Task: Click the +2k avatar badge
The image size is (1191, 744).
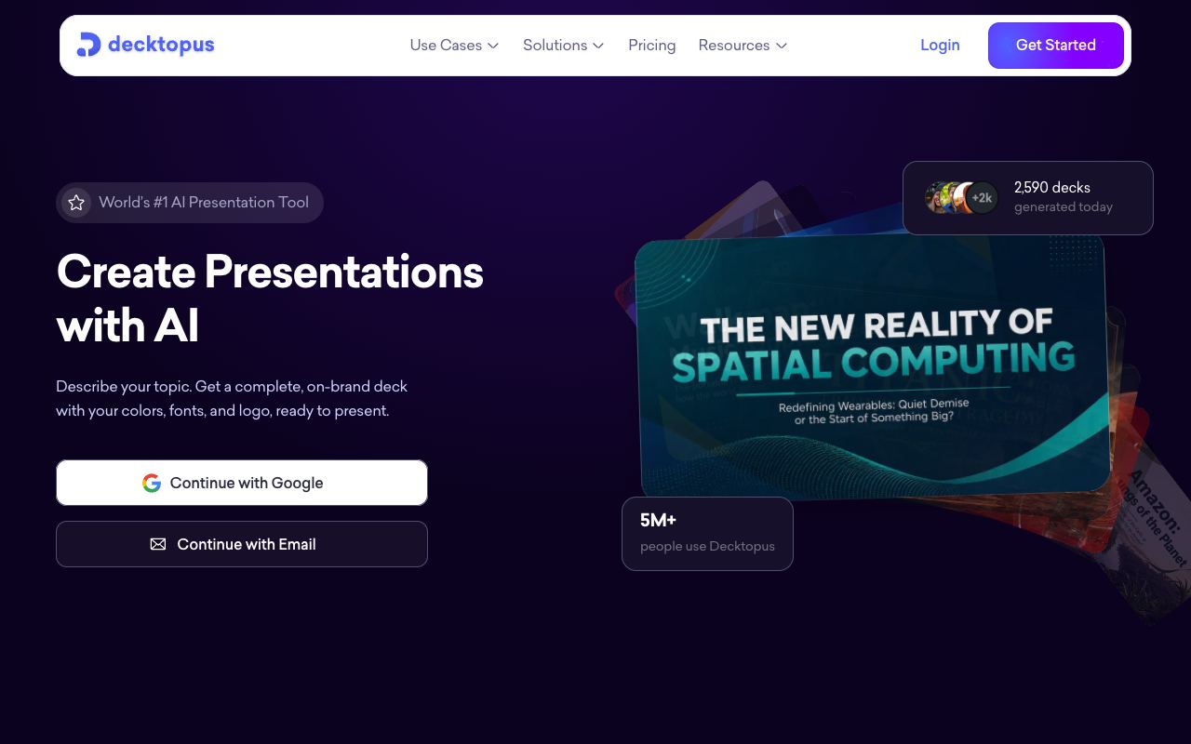Action: point(982,198)
